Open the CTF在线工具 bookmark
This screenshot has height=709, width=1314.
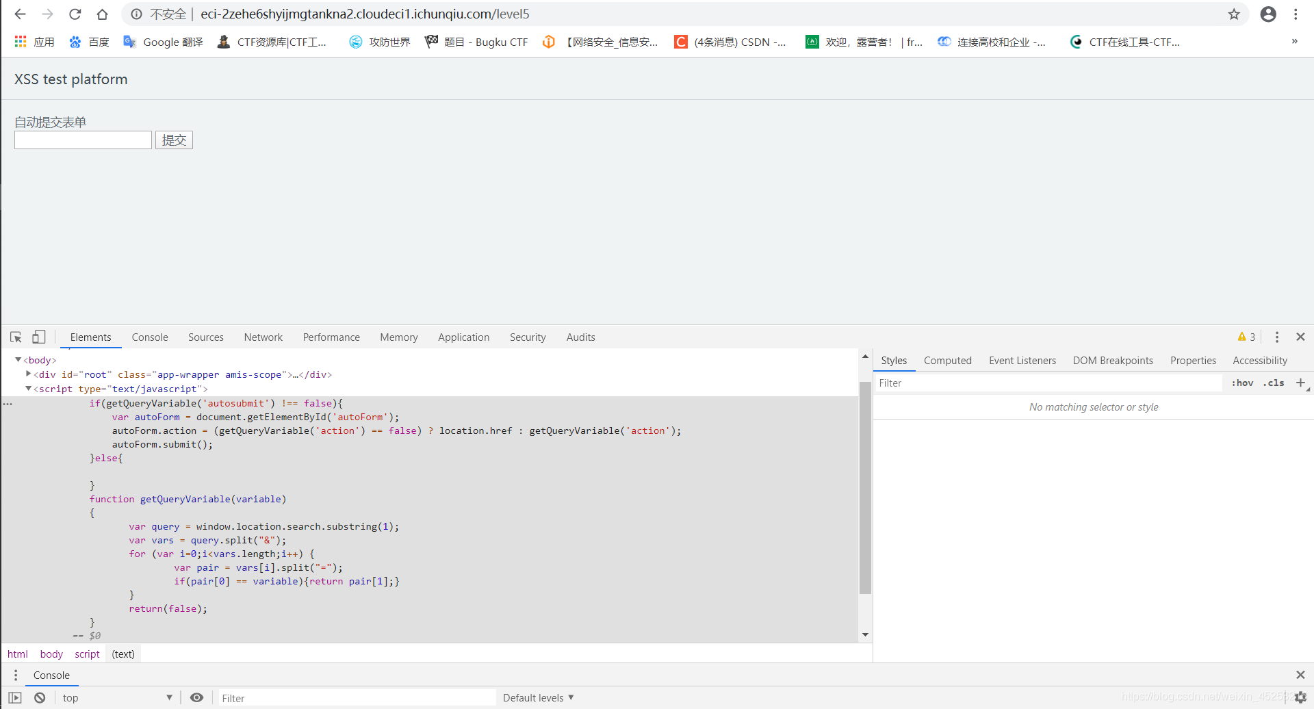(1125, 42)
